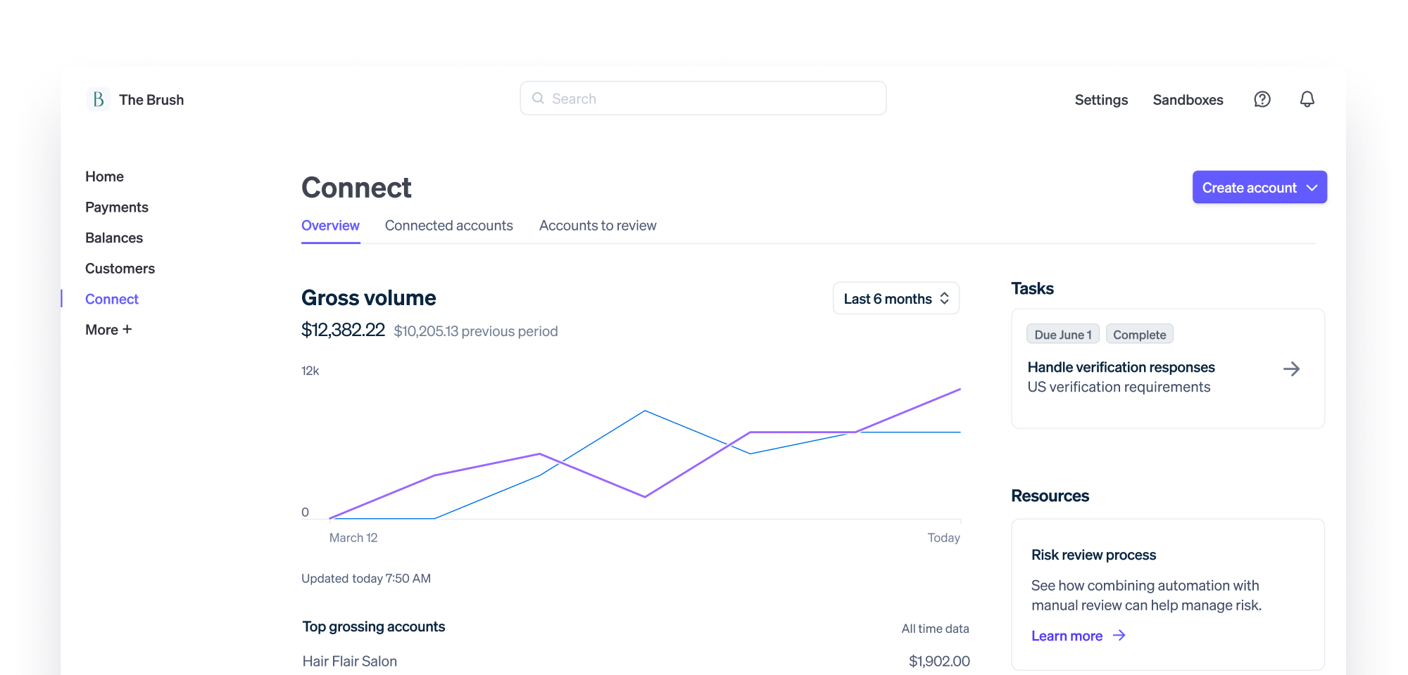
Task: Open the Customers page
Action: tap(120, 268)
